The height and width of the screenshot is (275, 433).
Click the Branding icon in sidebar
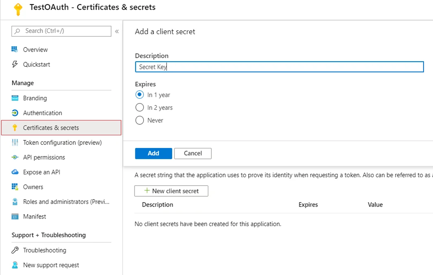(x=15, y=98)
